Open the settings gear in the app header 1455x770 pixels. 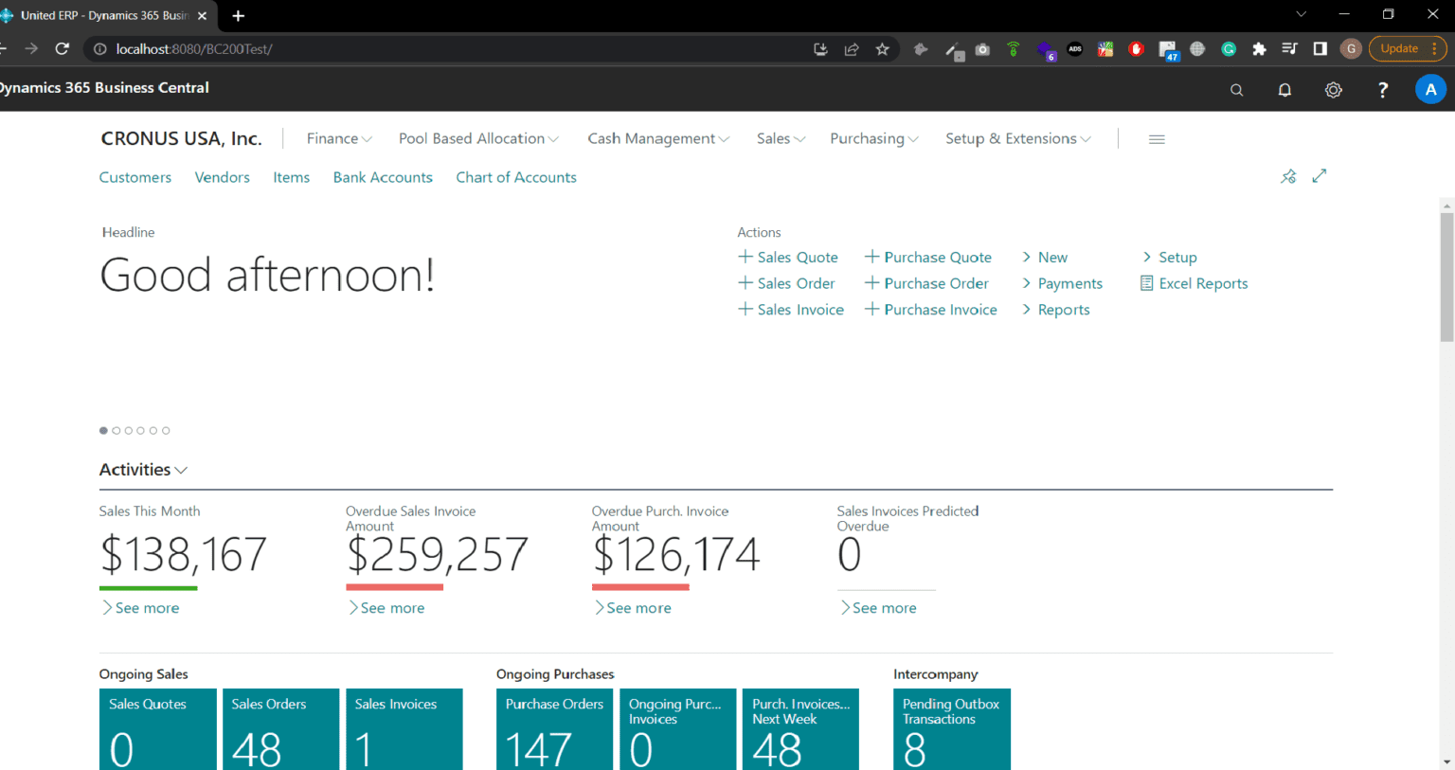tap(1333, 90)
